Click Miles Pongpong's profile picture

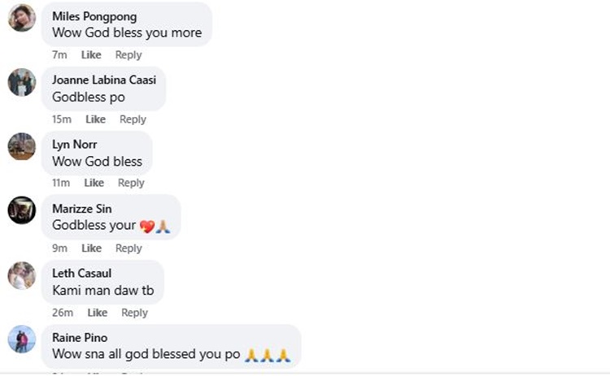(22, 18)
